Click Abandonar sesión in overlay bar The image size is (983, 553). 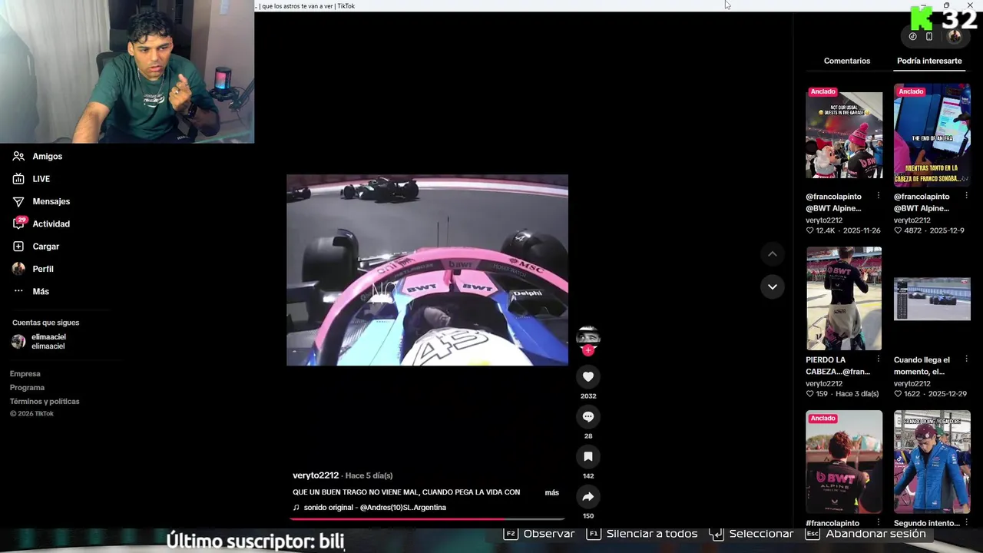tap(866, 534)
